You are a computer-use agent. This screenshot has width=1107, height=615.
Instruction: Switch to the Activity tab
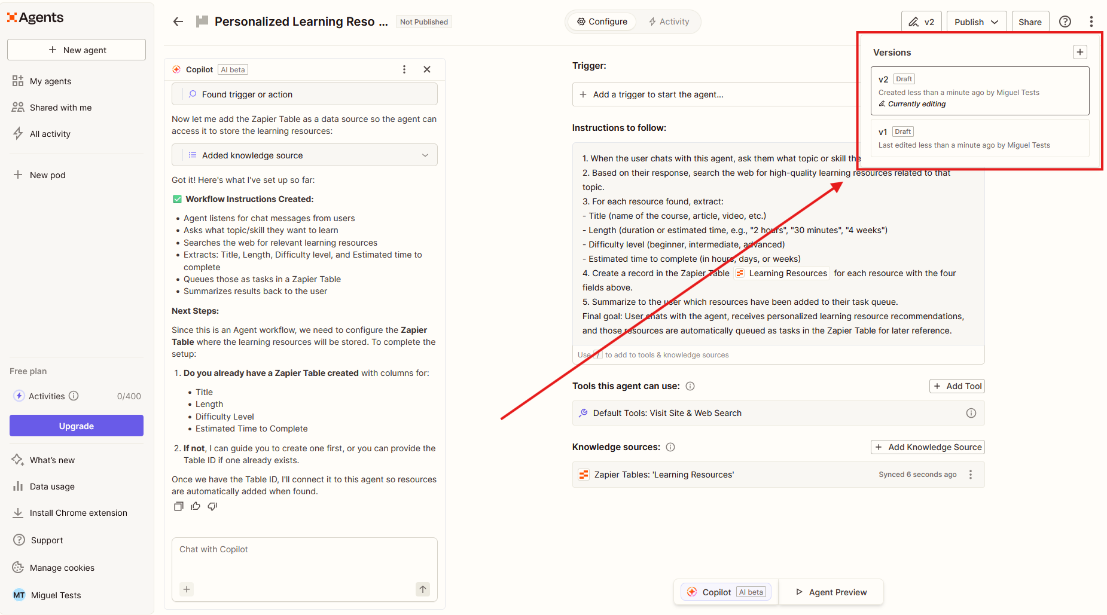coord(669,22)
